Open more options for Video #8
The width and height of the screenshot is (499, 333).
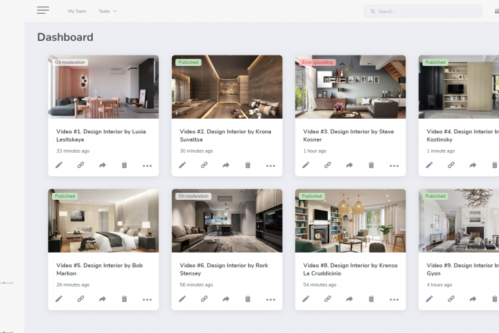pos(394,300)
